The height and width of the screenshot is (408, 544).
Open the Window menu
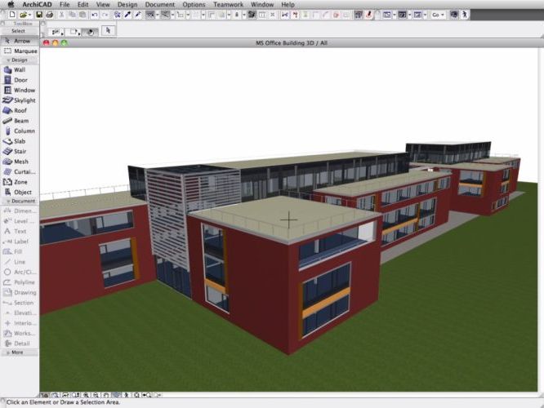click(262, 5)
